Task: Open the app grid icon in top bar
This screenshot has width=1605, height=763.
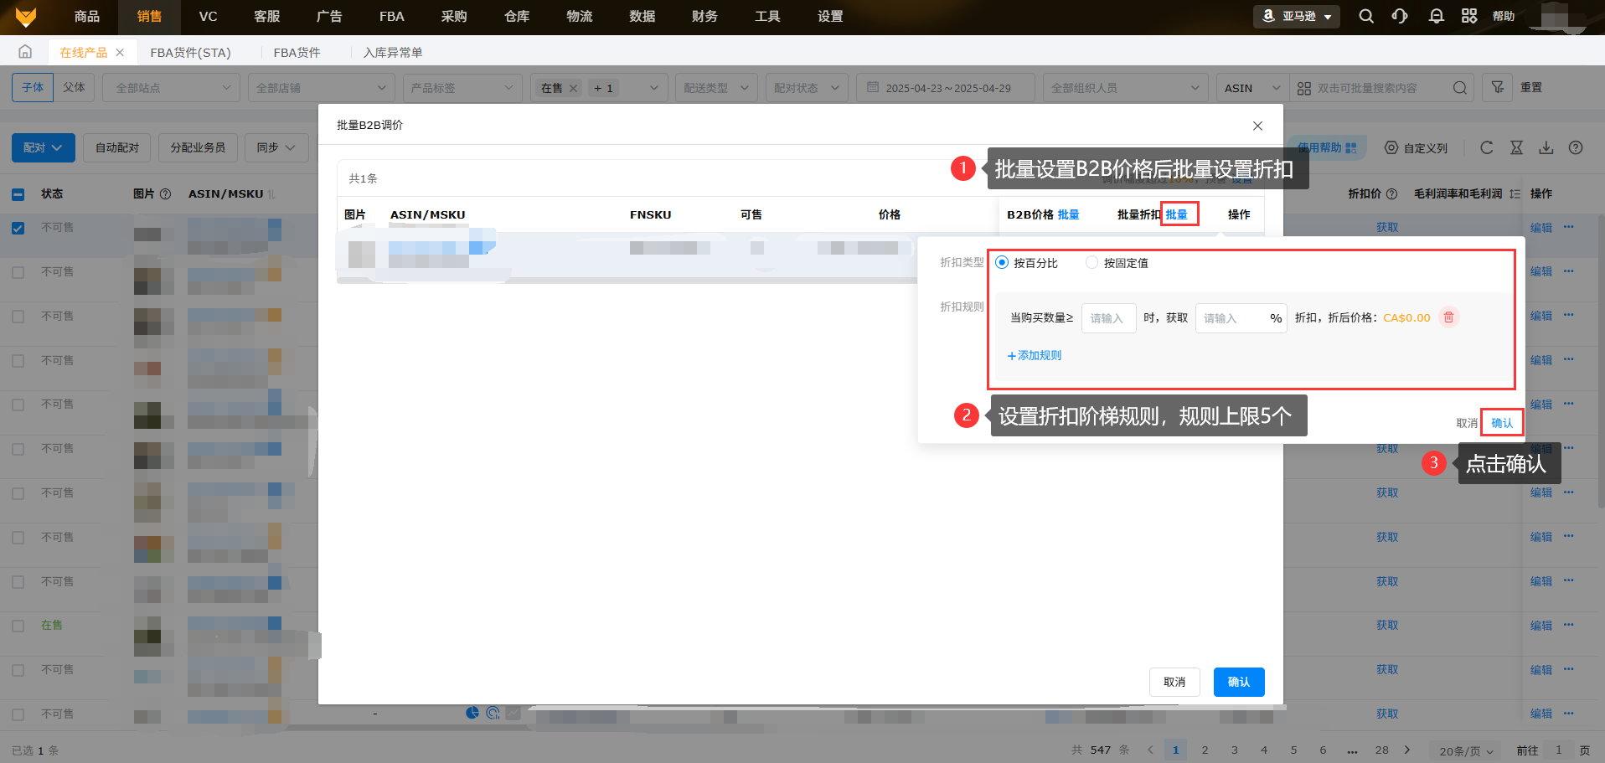Action: pos(1469,16)
